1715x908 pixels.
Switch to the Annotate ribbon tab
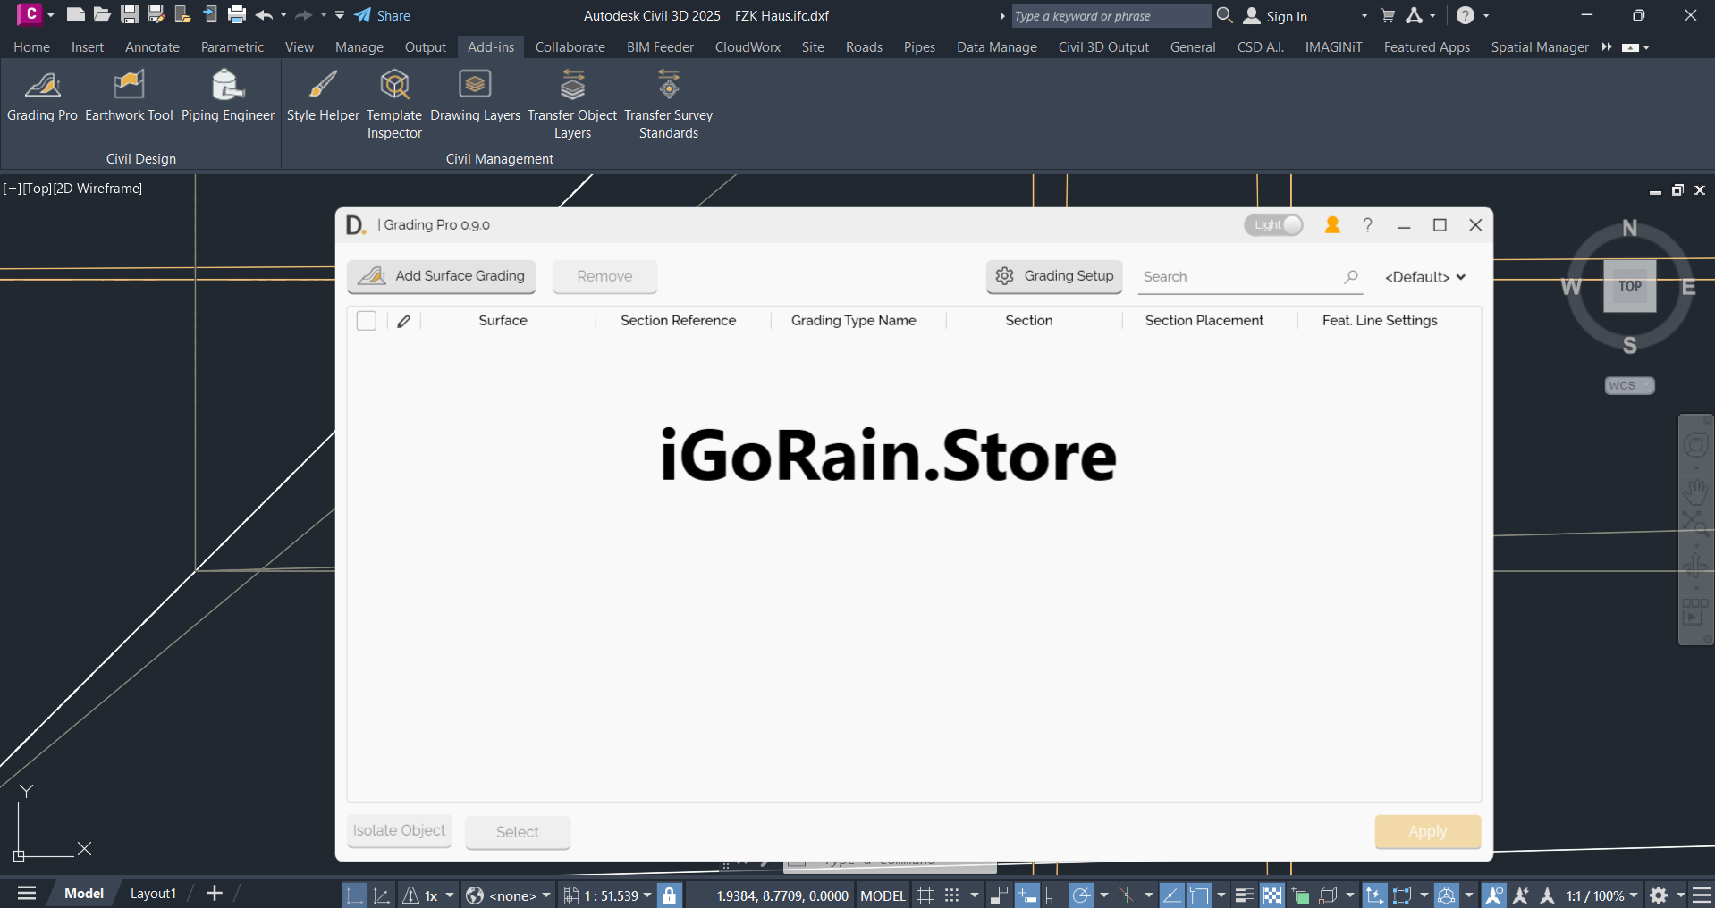(151, 46)
